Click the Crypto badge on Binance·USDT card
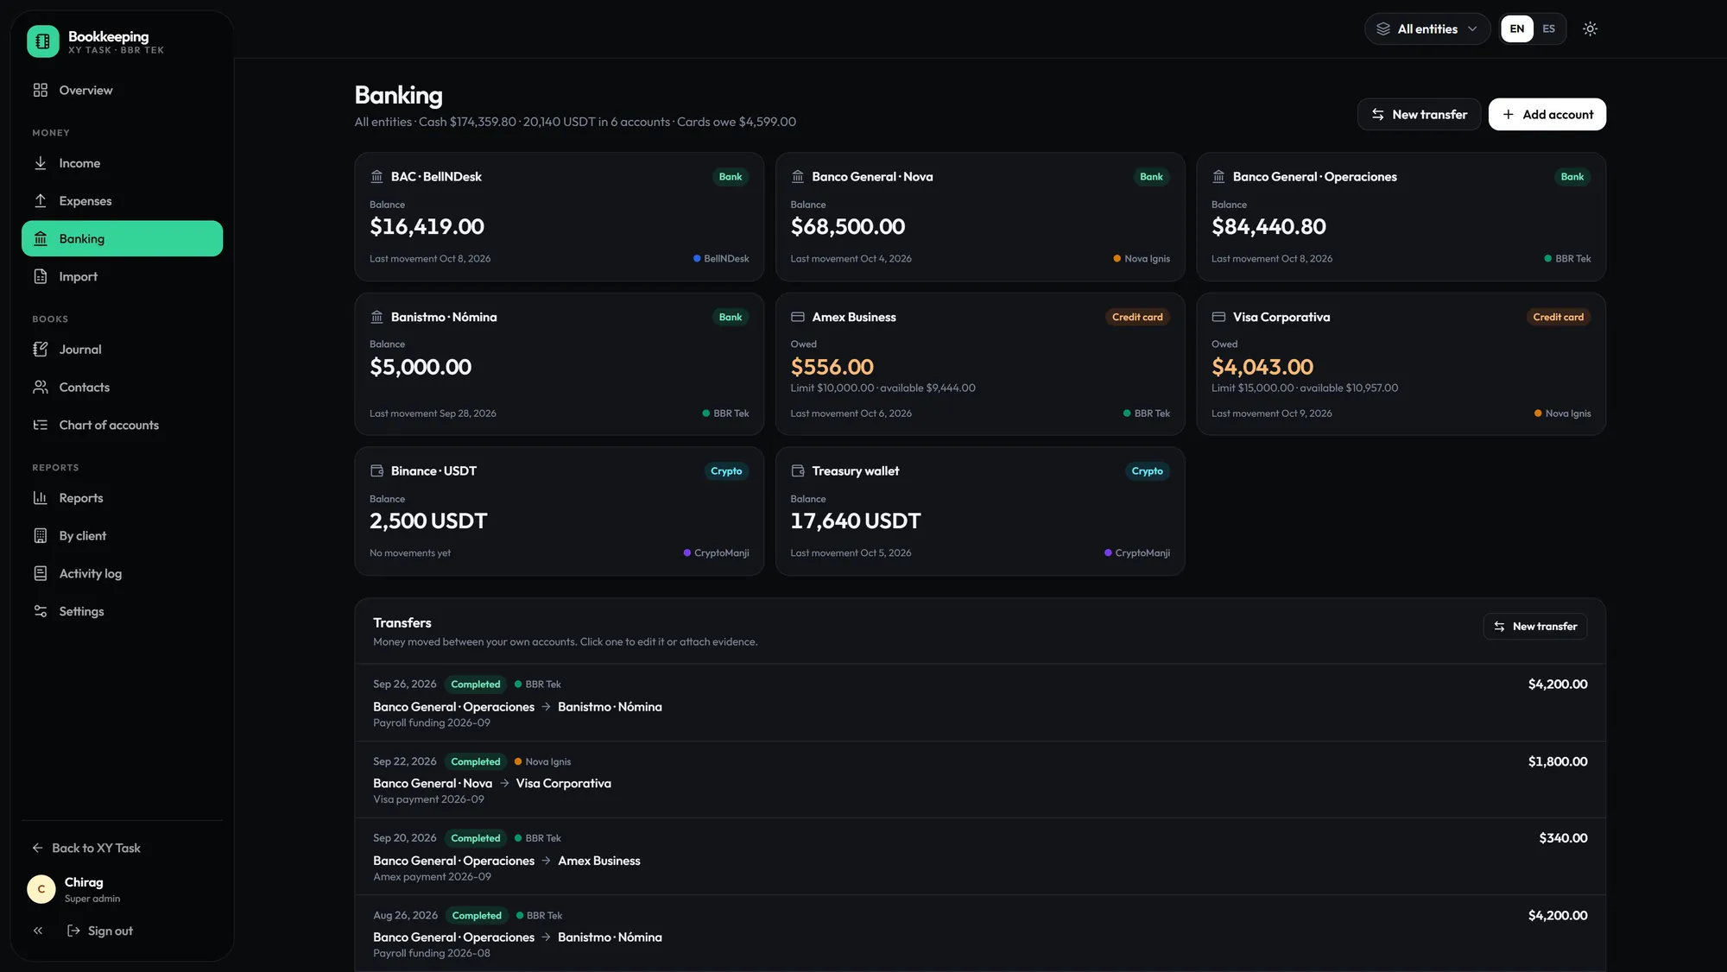 (726, 471)
